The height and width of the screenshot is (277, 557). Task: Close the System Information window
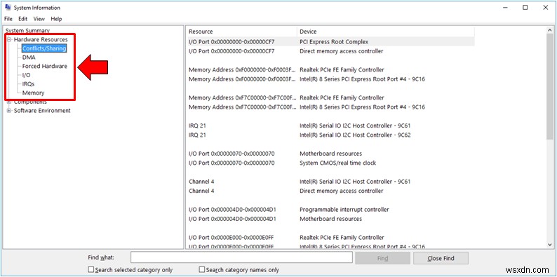pos(546,8)
